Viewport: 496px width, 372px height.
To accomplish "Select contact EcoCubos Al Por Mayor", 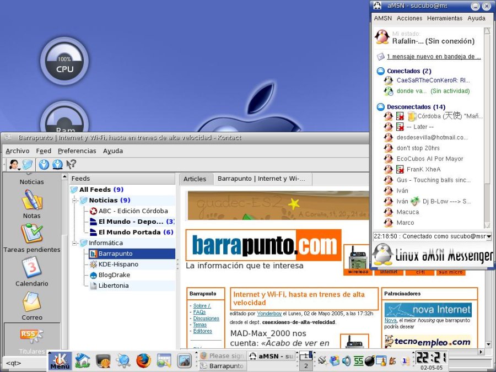I will click(x=429, y=159).
